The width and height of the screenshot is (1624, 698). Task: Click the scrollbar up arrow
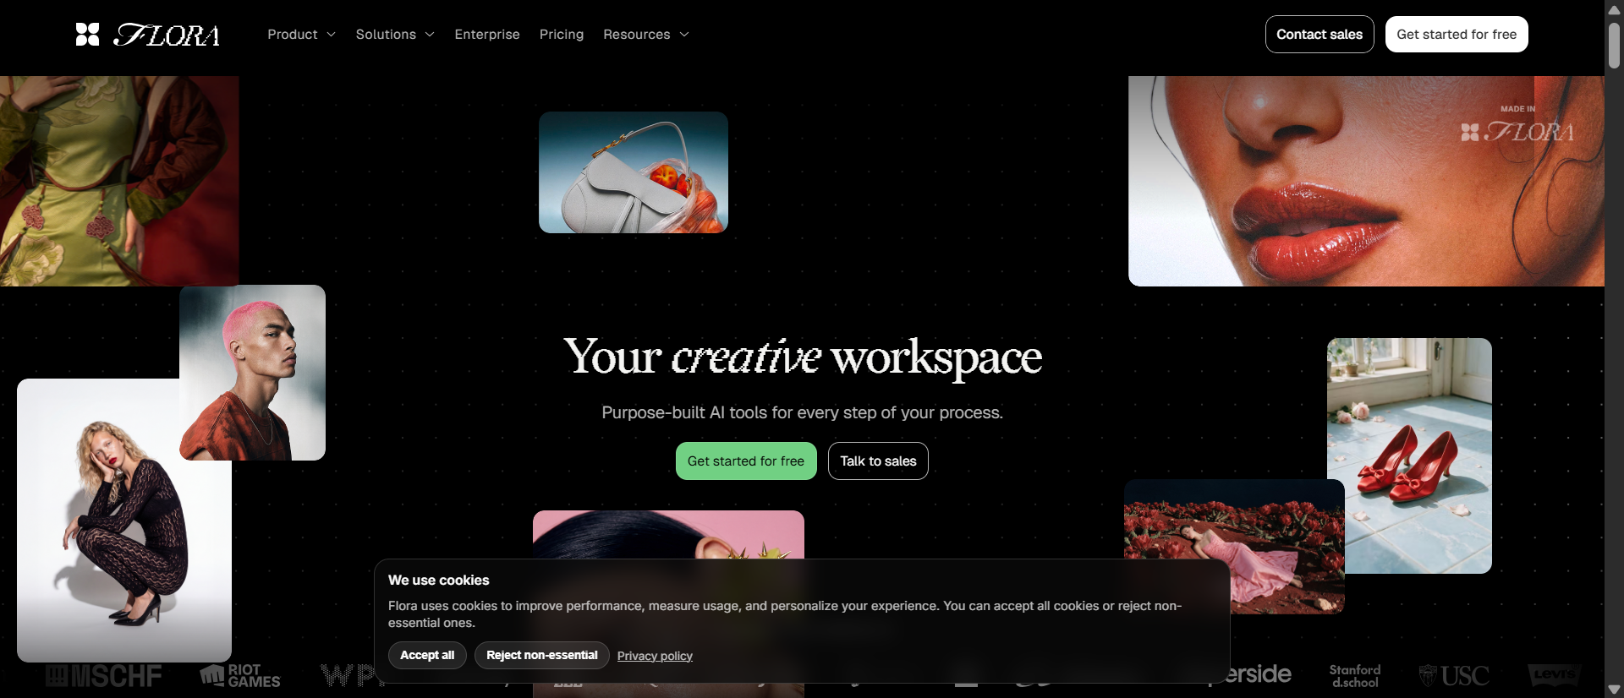tap(1614, 8)
